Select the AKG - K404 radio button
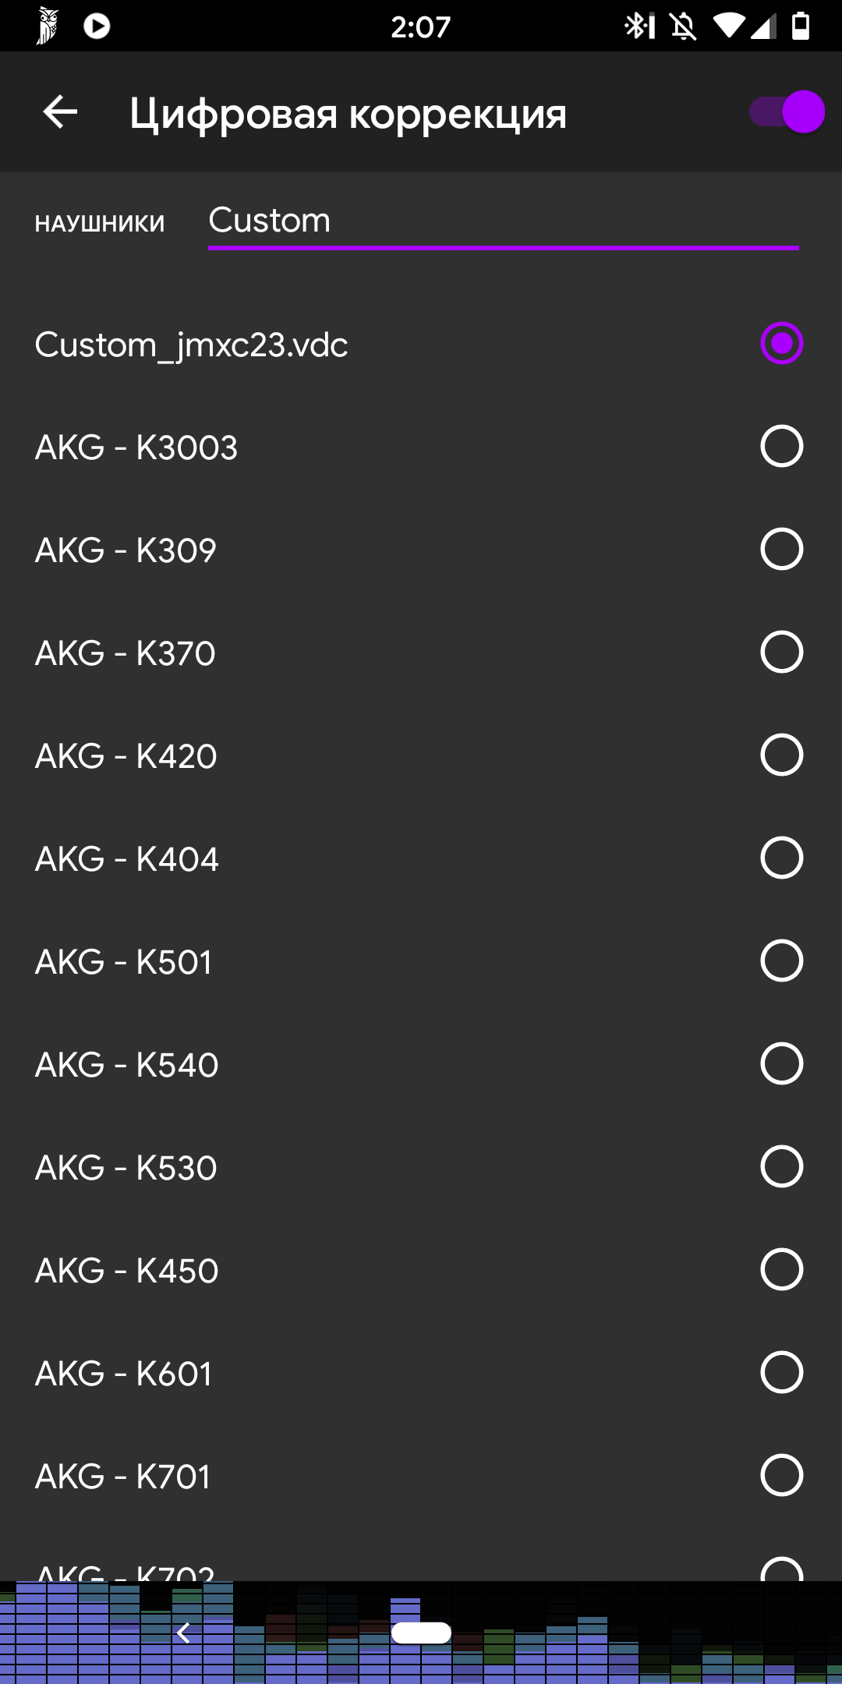Screen dimensions: 842x1684 [781, 858]
